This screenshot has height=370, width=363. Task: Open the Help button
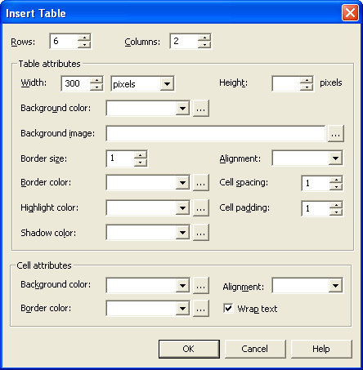[321, 349]
